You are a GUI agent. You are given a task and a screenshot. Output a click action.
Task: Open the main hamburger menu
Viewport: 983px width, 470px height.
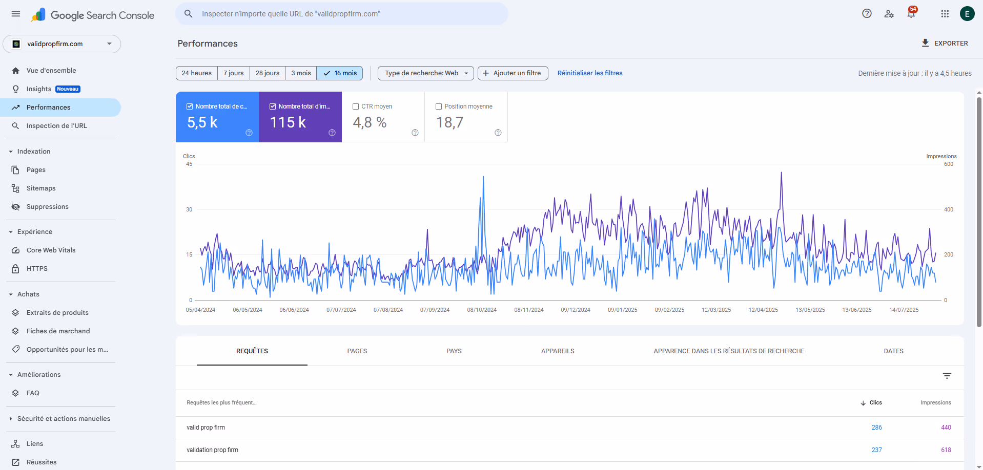16,14
